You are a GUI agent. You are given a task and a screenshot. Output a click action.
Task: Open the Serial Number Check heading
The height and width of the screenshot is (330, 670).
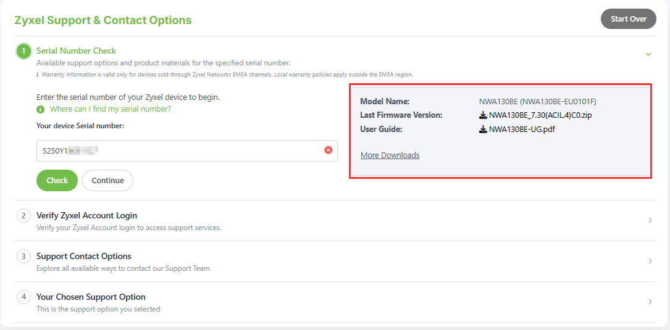(x=76, y=51)
